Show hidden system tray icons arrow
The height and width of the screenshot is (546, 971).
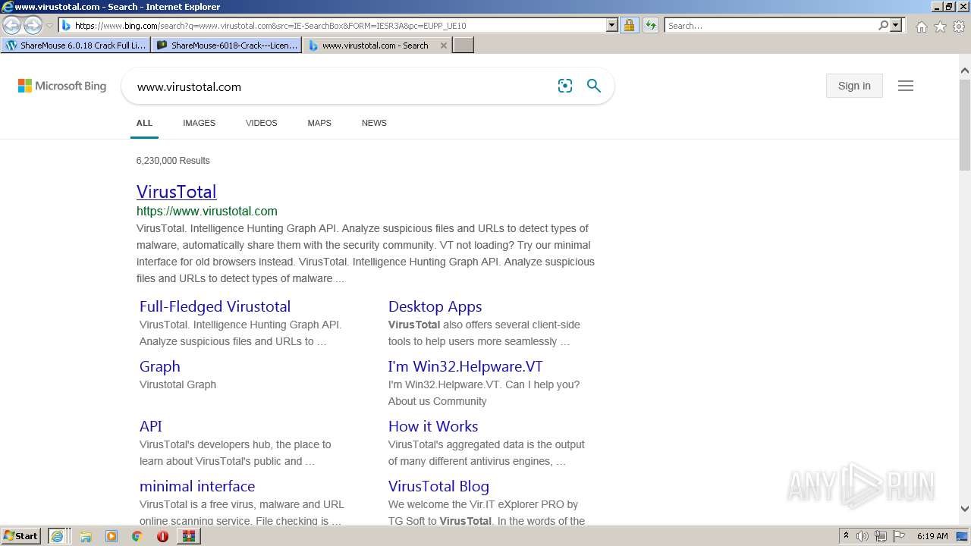coord(846,536)
